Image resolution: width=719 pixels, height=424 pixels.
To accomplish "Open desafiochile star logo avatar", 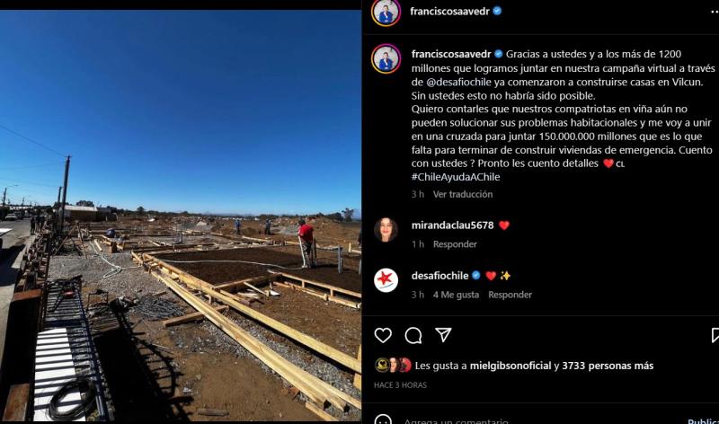I will pyautogui.click(x=386, y=280).
